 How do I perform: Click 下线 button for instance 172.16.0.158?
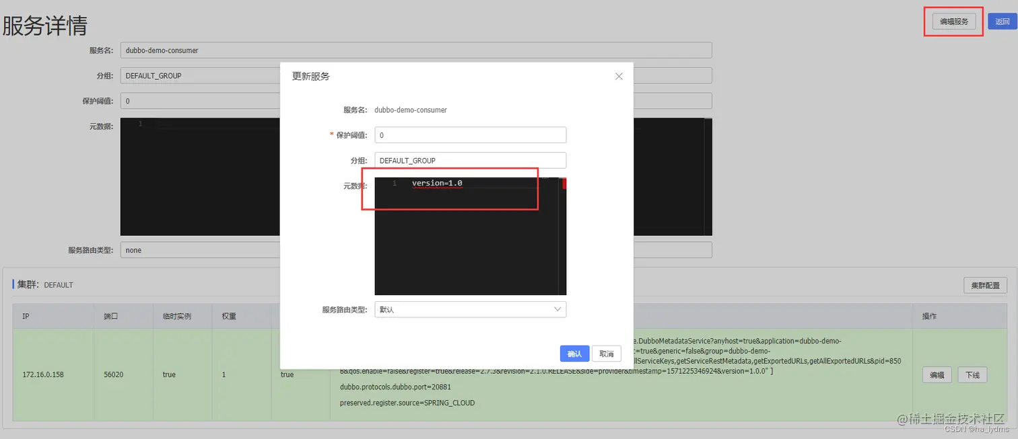point(972,375)
